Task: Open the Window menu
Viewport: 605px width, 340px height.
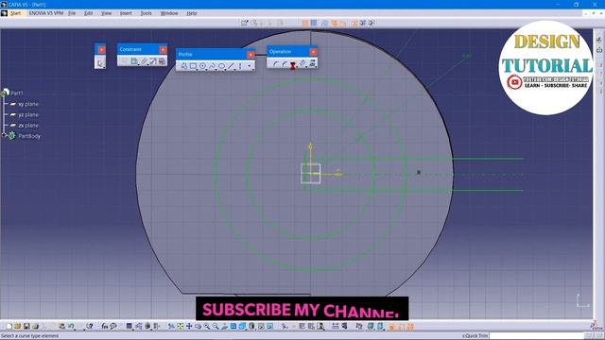Action: [169, 13]
